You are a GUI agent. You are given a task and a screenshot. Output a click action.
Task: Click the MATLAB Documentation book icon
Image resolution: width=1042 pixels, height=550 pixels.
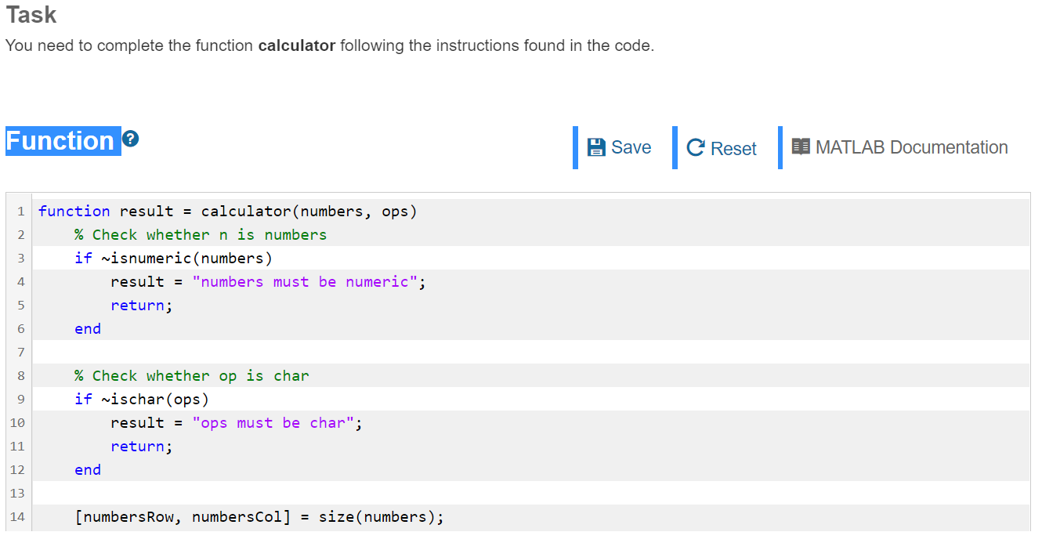pyautogui.click(x=801, y=147)
